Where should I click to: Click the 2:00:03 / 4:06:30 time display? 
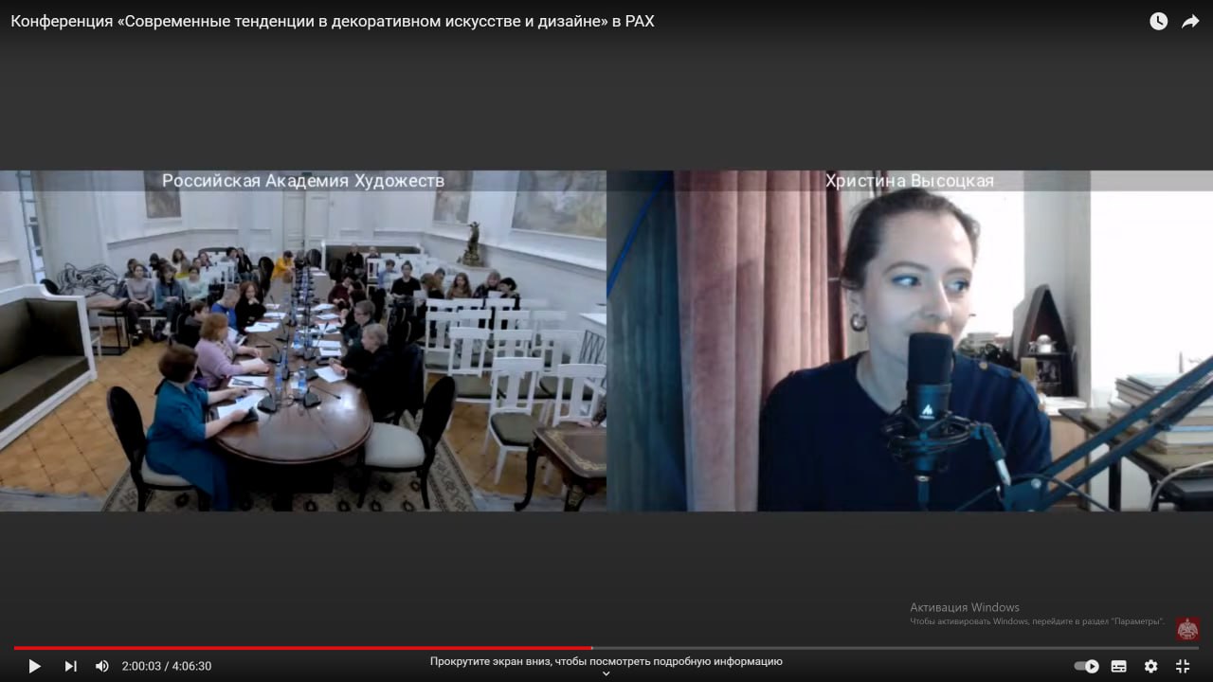click(x=167, y=666)
